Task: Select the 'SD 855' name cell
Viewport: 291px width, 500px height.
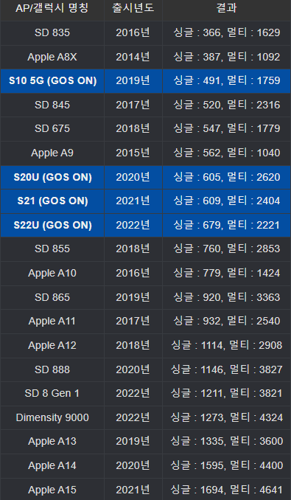Action: [x=52, y=249]
